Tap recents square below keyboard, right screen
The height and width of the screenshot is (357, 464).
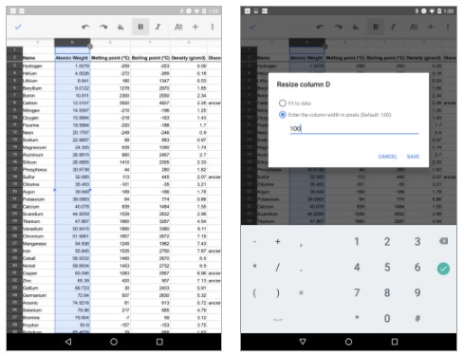pos(395,342)
